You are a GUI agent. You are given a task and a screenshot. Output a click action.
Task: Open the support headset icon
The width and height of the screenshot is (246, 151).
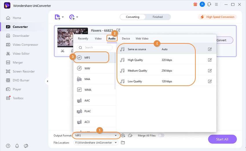point(209,4)
